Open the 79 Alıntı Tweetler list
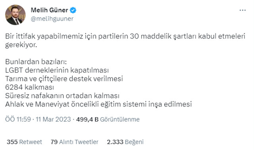 74,142
